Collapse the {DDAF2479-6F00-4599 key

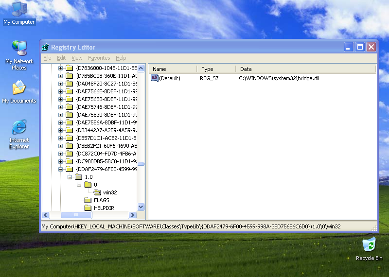click(x=61, y=169)
